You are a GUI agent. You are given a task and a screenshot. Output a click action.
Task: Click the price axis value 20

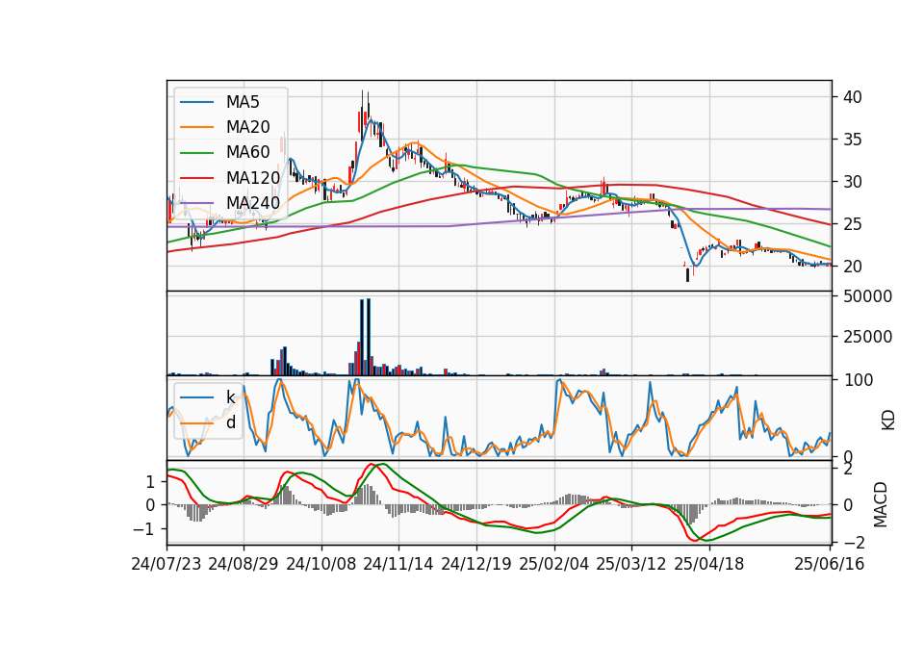pyautogui.click(x=852, y=267)
